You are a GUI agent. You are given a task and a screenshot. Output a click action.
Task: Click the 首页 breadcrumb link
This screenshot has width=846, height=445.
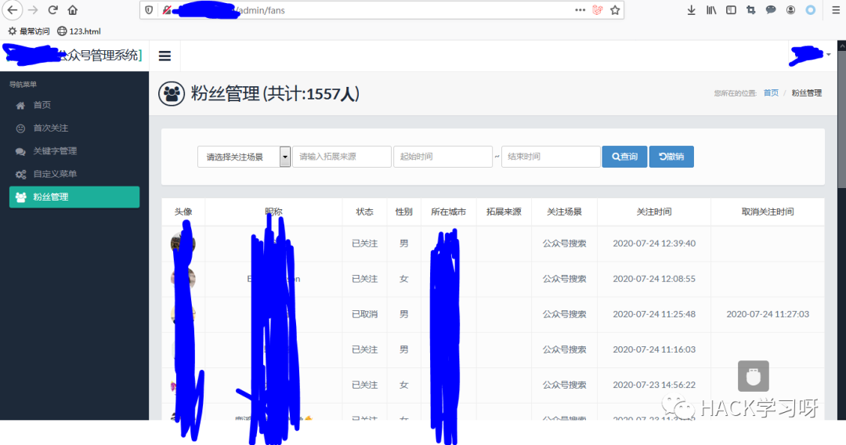[771, 92]
